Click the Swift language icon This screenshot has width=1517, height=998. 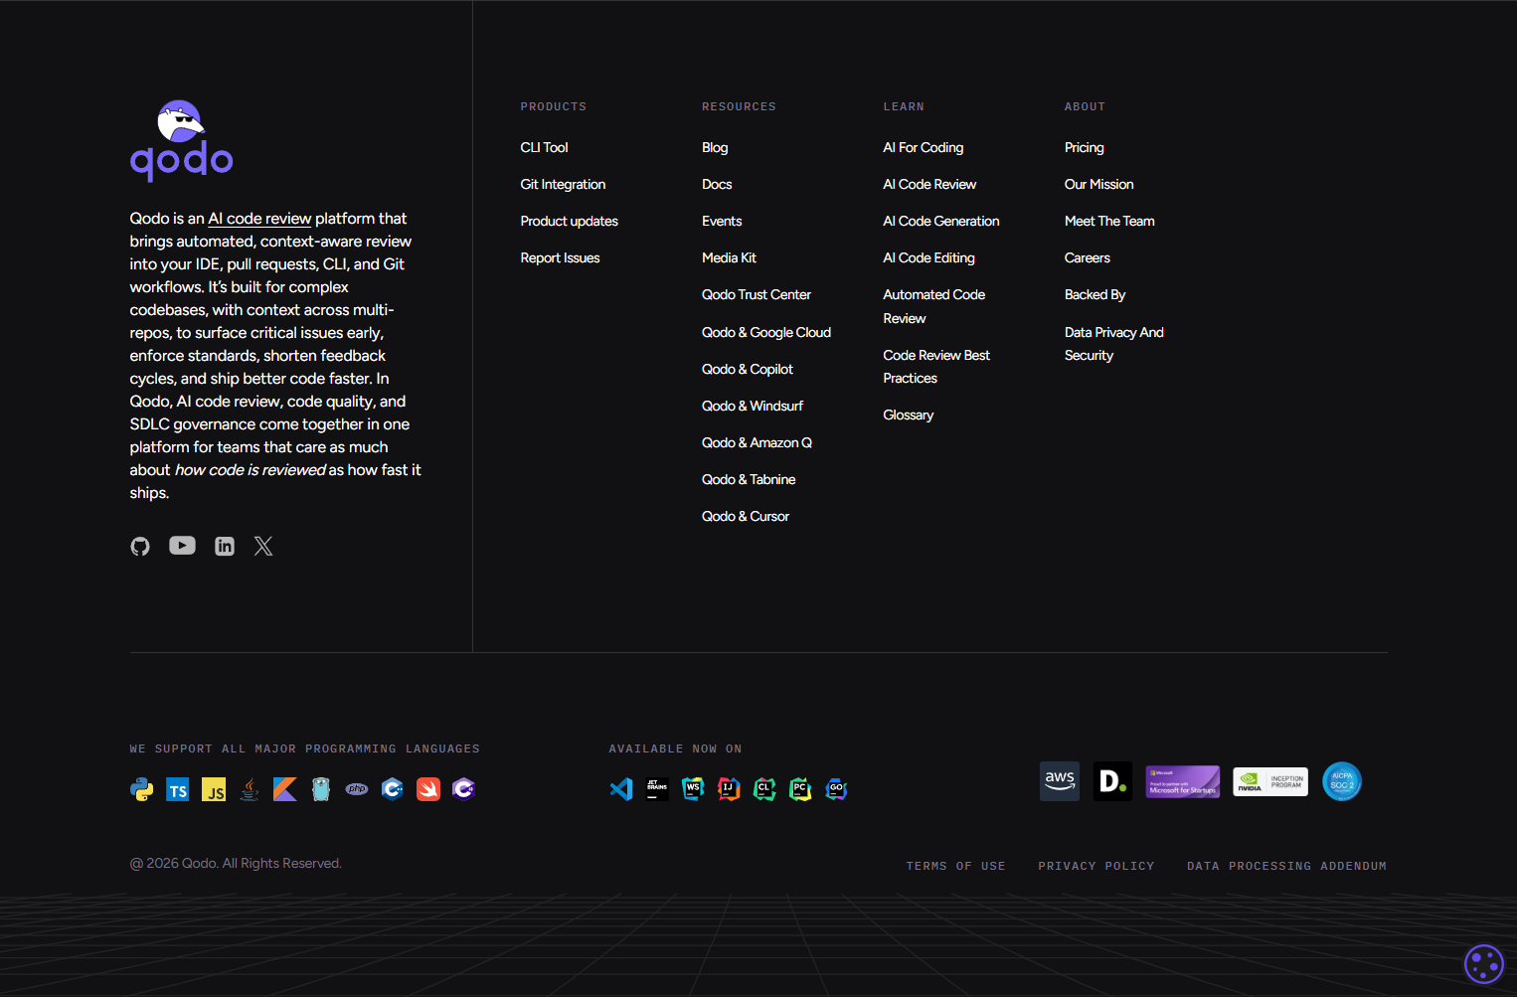(428, 789)
